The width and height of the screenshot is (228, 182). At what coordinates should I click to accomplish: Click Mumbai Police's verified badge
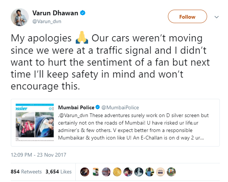pyautogui.click(x=97, y=107)
